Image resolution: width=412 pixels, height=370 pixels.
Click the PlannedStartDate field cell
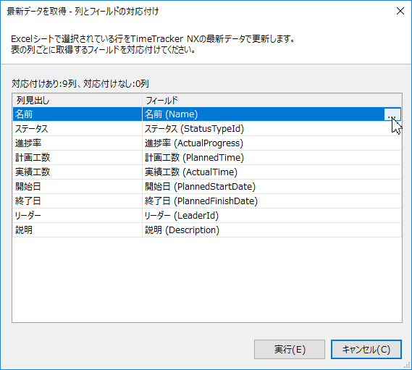[272, 187]
